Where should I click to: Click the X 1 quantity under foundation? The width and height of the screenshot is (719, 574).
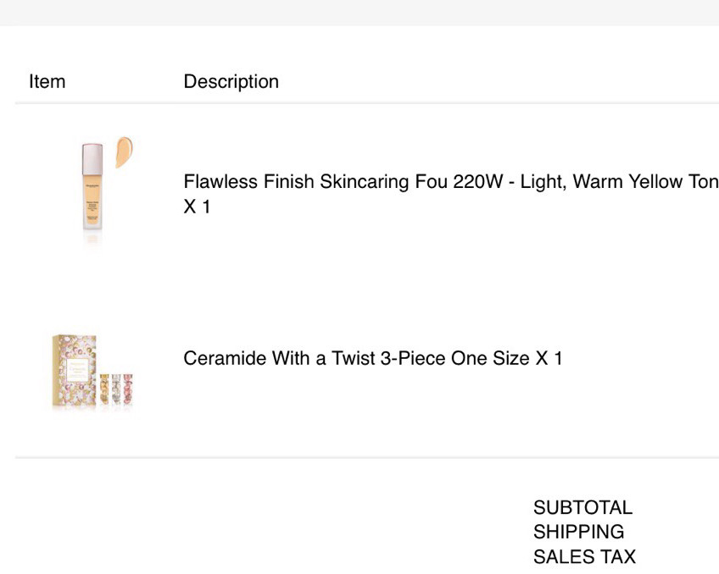coord(198,207)
